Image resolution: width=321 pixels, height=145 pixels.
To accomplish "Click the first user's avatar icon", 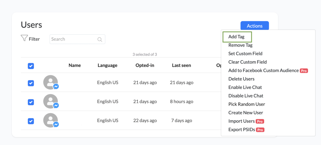I will pyautogui.click(x=50, y=82).
